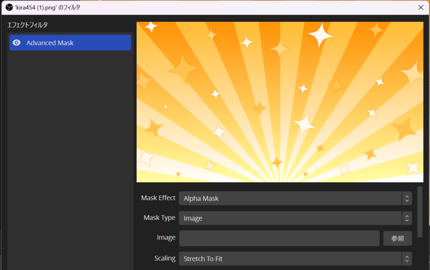
Task: Click the エフェクトフィルタ section header
Action: click(x=28, y=25)
